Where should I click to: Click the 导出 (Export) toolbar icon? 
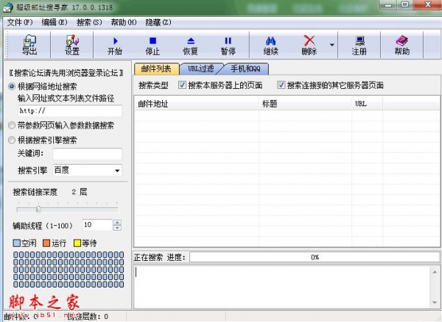[x=29, y=45]
